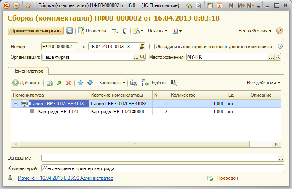Click quantity 1,000 in Canon row

(x=198, y=104)
